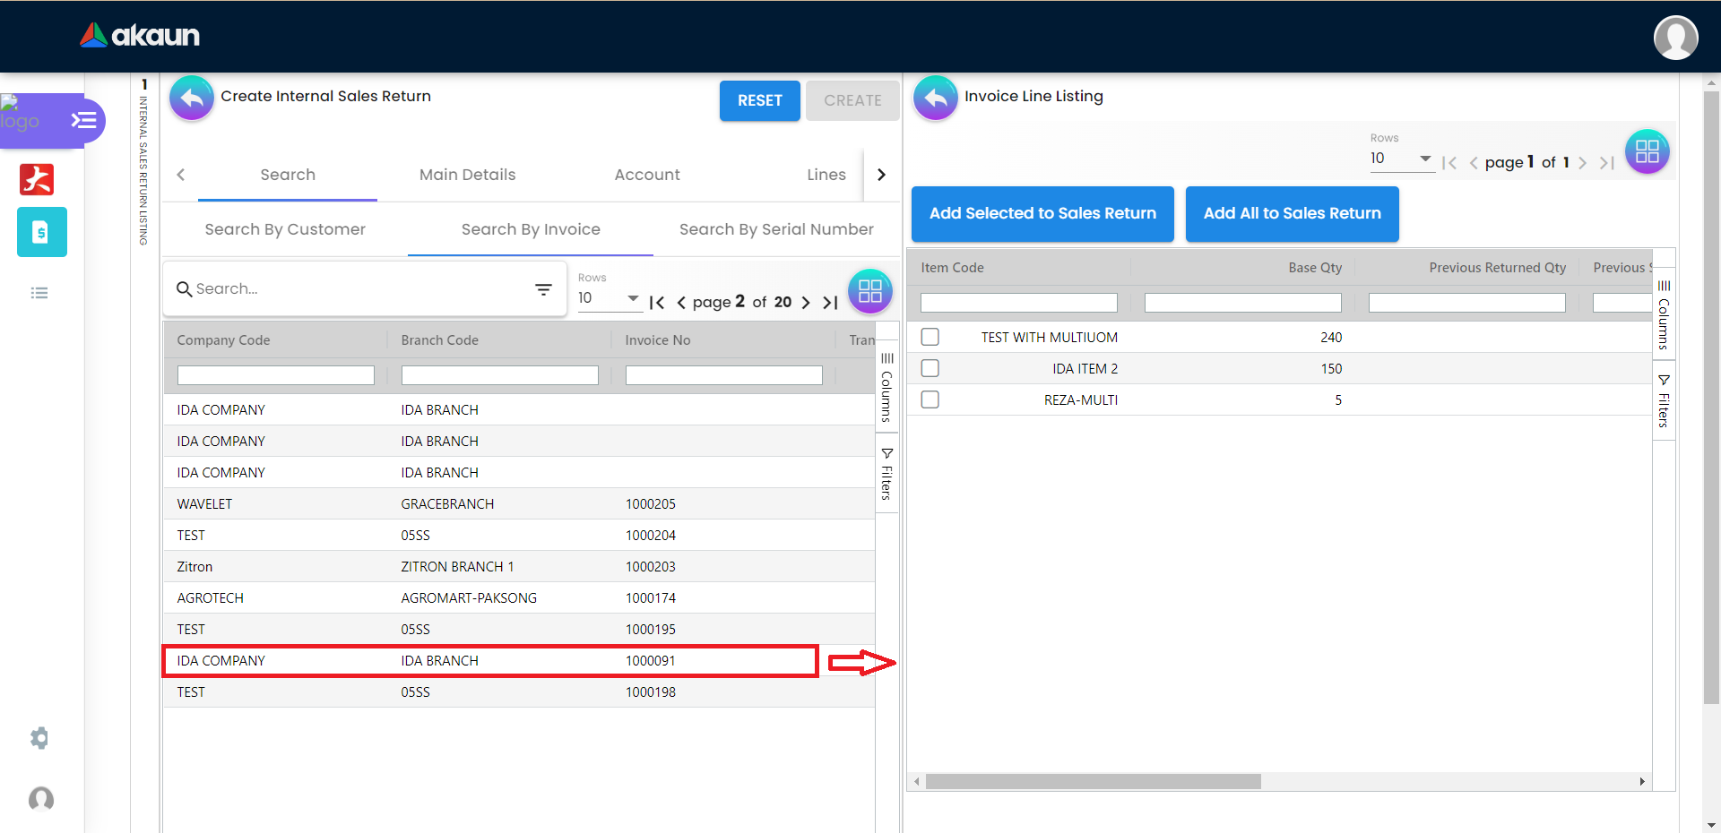The height and width of the screenshot is (833, 1721).
Task: Select the Search By Customer tab
Action: coord(285,229)
